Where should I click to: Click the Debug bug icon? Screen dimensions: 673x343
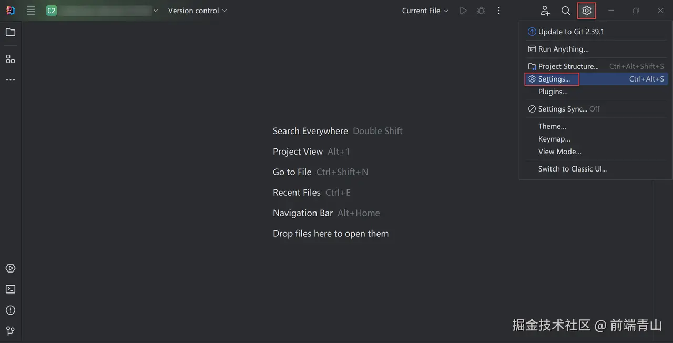(x=481, y=11)
